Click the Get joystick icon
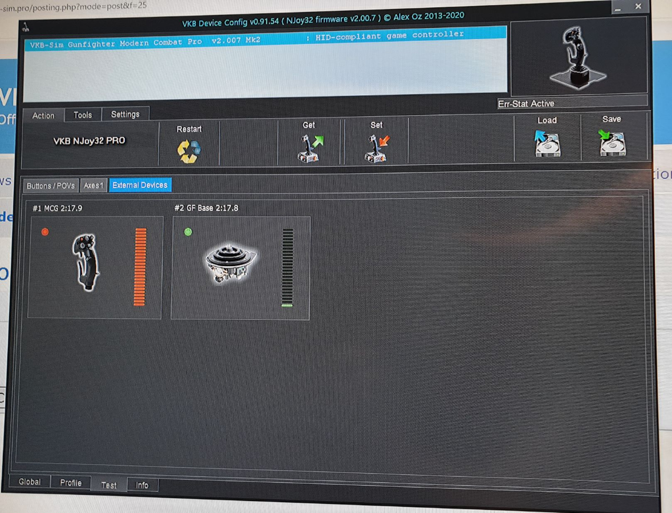The image size is (672, 513). pyautogui.click(x=310, y=148)
